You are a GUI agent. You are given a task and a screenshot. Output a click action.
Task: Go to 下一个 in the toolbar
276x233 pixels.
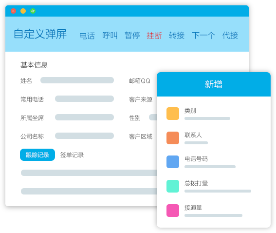click(x=203, y=36)
